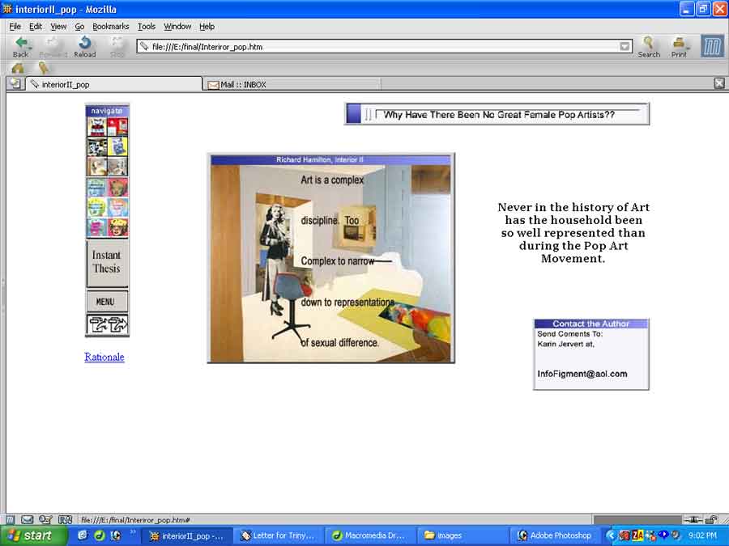Expand the URL bar history dropdown
729x546 pixels.
[x=625, y=47]
